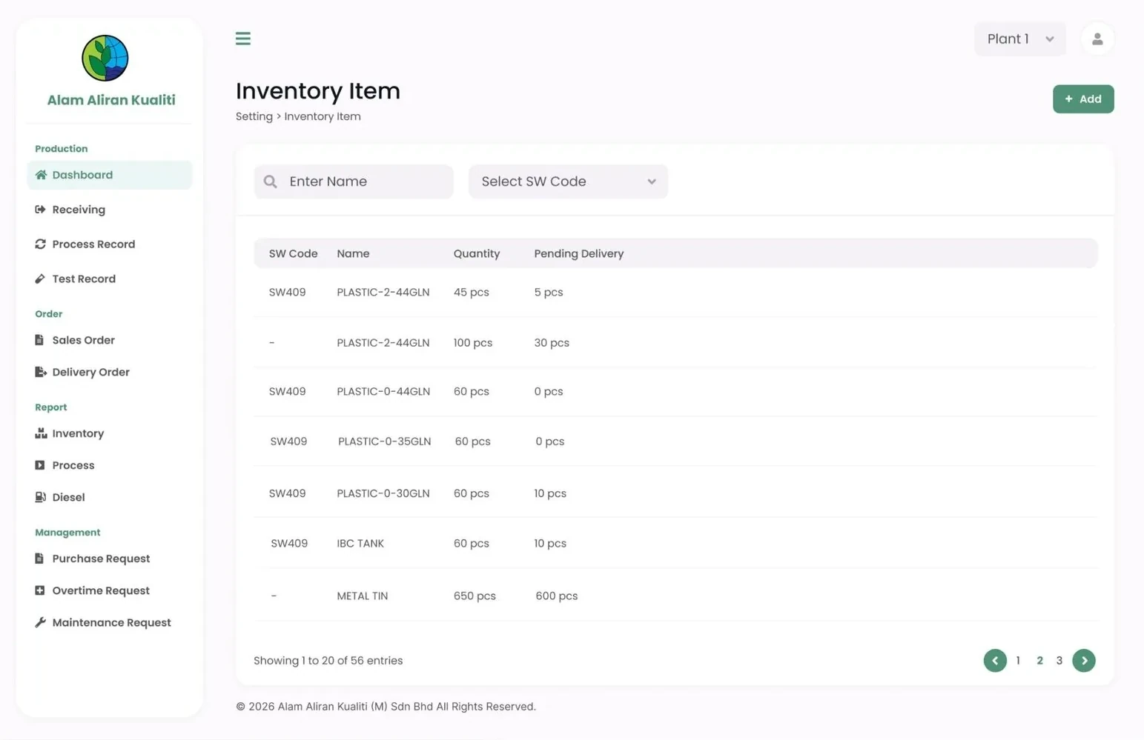Click the search magnifier icon
This screenshot has width=1144, height=740.
(271, 181)
